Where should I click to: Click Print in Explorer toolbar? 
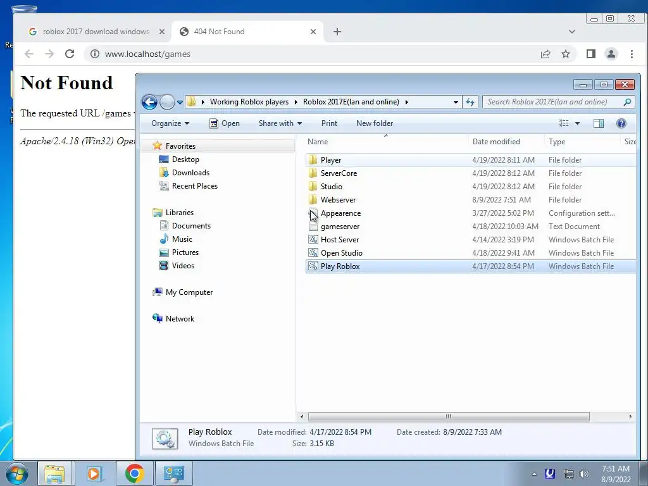pos(329,123)
